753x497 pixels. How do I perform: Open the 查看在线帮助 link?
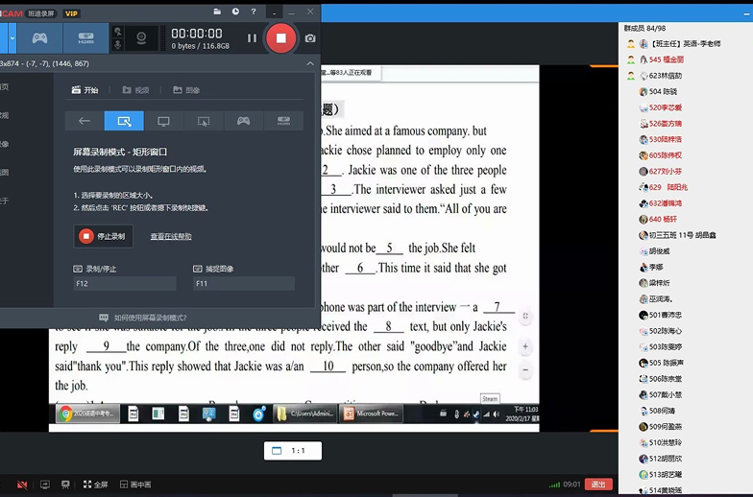click(x=171, y=236)
